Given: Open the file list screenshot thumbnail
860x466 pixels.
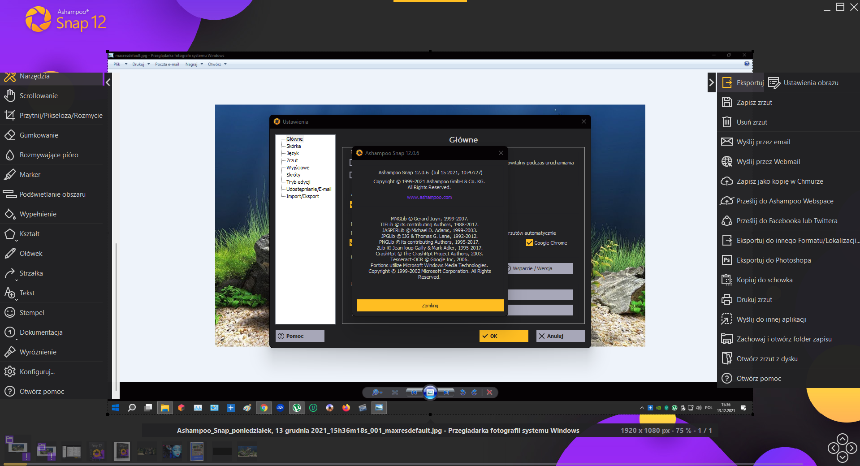Looking at the screenshot, I should pos(72,452).
